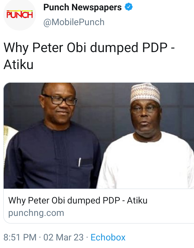Click 'Peter Obi' in the card title
The width and height of the screenshot is (194, 248).
[x=47, y=200]
